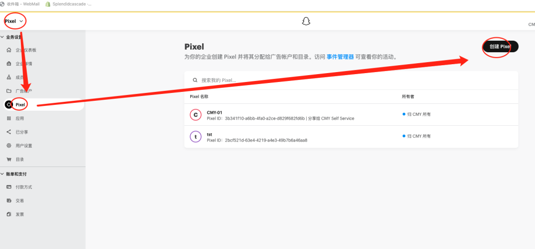Viewport: 535px width, 249px height.
Task: Open the Pixel dropdown in the header
Action: click(14, 21)
